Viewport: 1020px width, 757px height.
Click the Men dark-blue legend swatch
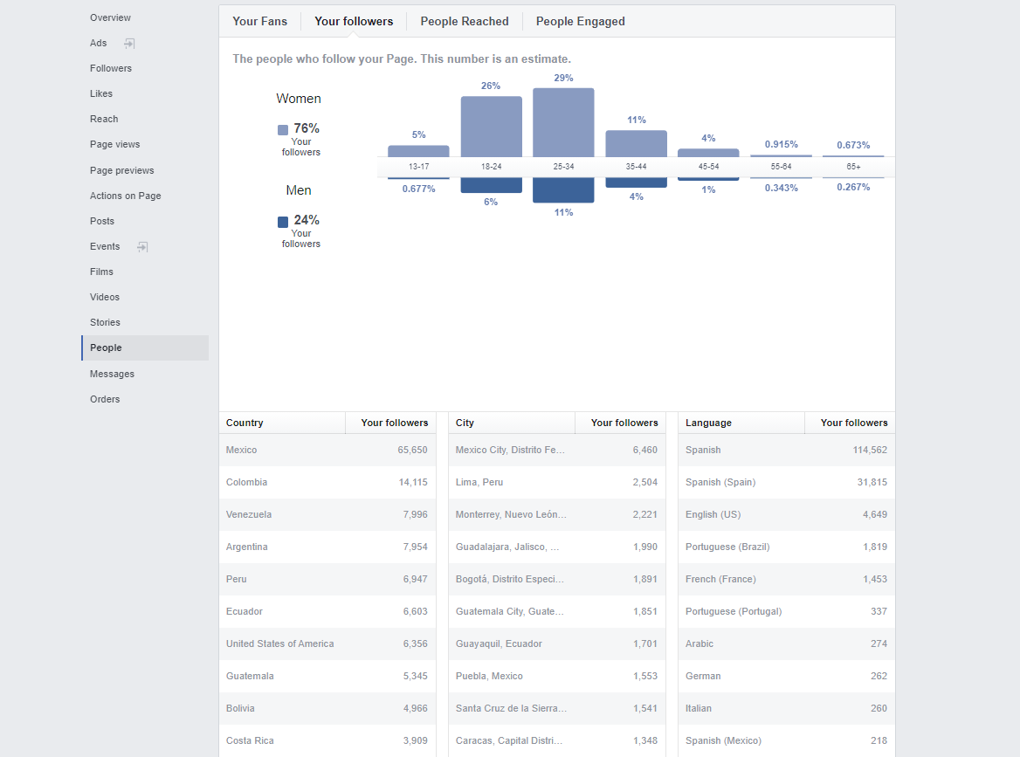pos(283,222)
